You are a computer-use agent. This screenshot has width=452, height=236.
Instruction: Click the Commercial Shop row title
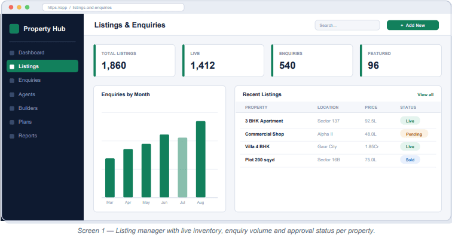265,134
